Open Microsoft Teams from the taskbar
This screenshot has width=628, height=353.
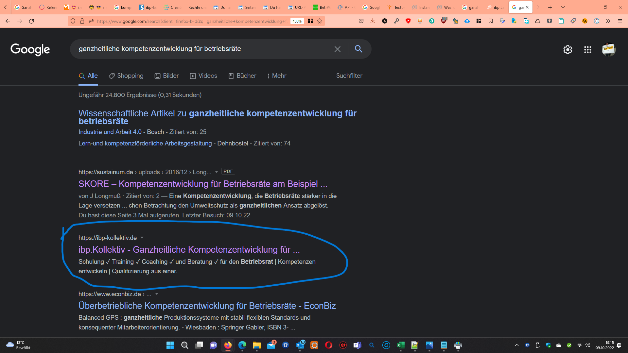pyautogui.click(x=358, y=345)
